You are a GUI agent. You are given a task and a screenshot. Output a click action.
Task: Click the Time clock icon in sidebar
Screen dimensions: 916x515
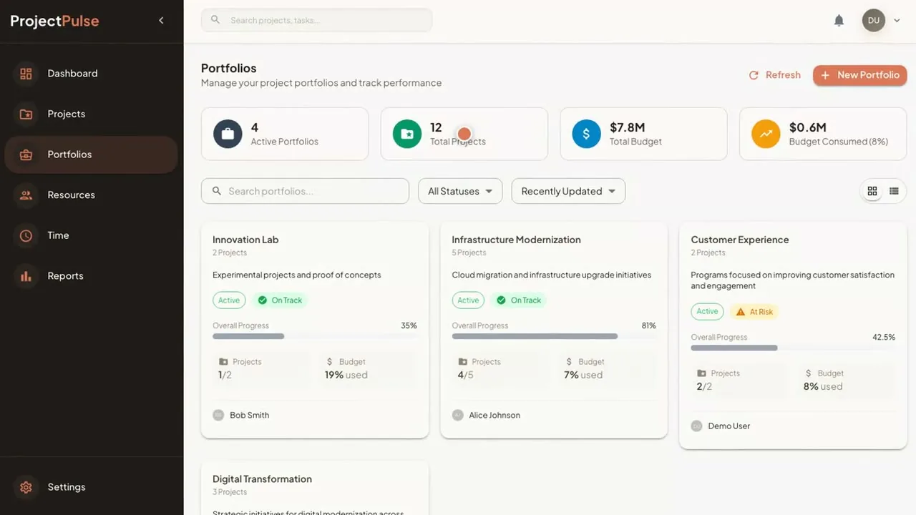click(x=26, y=235)
